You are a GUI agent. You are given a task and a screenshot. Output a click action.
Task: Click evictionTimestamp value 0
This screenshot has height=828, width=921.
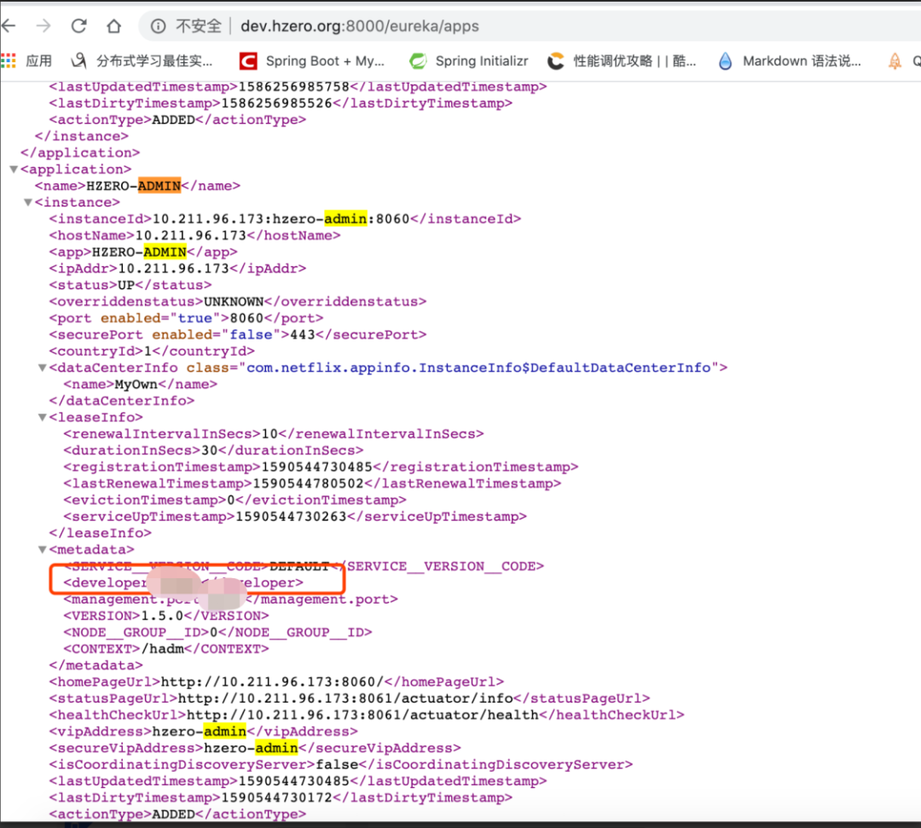pos(231,500)
